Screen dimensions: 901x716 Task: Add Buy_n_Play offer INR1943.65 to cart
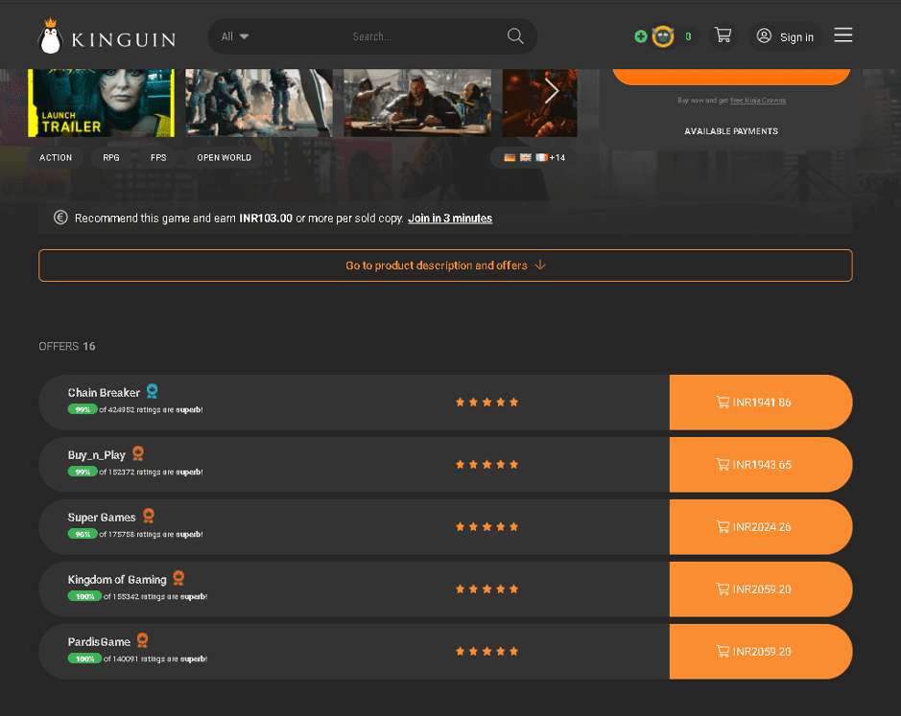tap(761, 465)
